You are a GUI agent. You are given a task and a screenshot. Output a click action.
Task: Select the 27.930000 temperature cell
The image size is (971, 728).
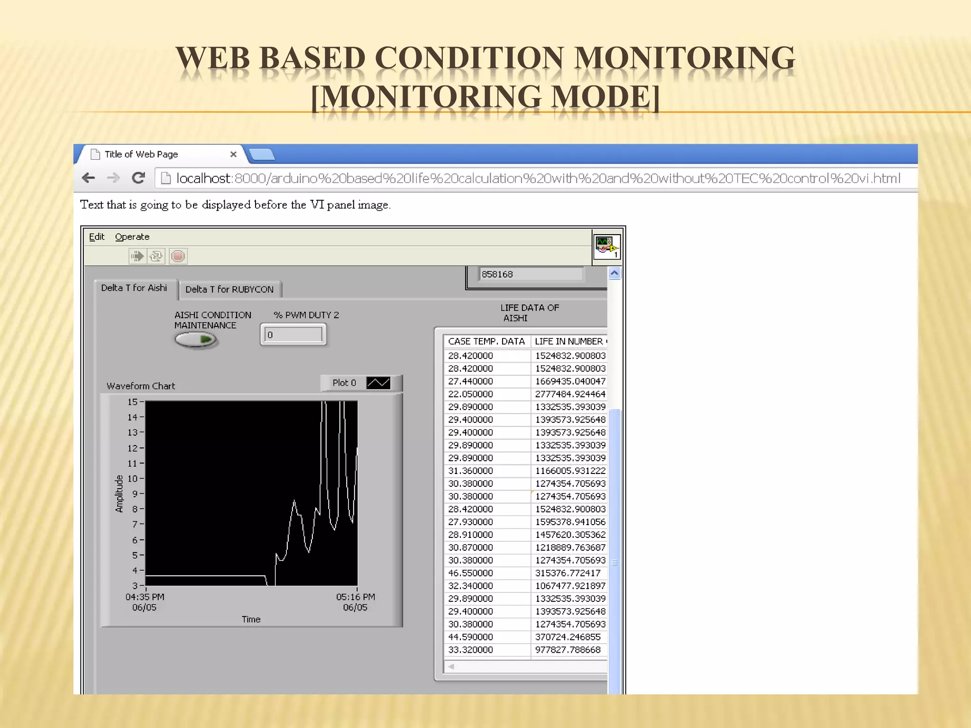click(487, 522)
